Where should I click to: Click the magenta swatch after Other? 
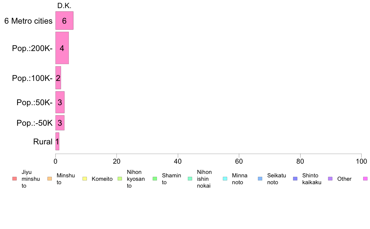point(365,179)
